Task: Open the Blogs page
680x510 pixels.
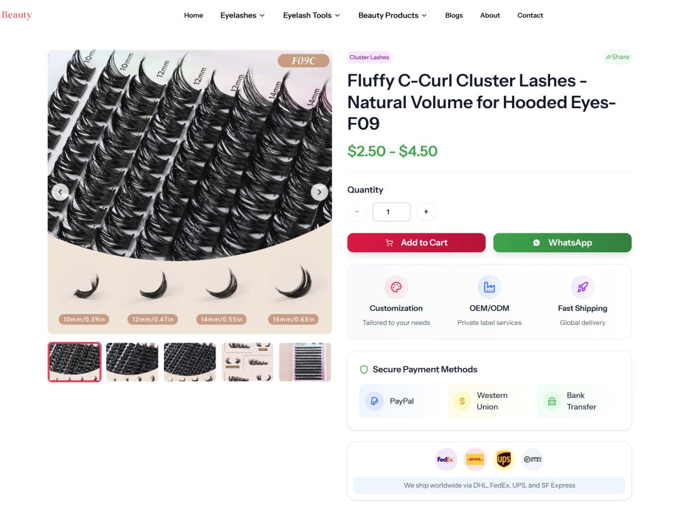Action: (454, 15)
